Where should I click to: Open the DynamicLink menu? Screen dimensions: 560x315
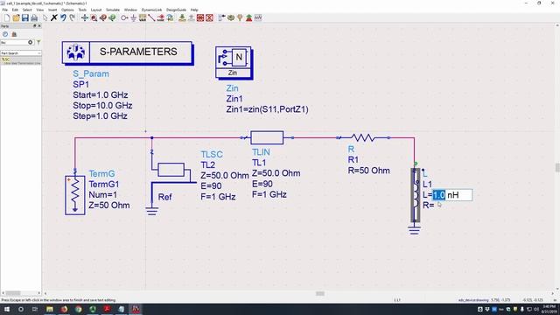(x=151, y=10)
